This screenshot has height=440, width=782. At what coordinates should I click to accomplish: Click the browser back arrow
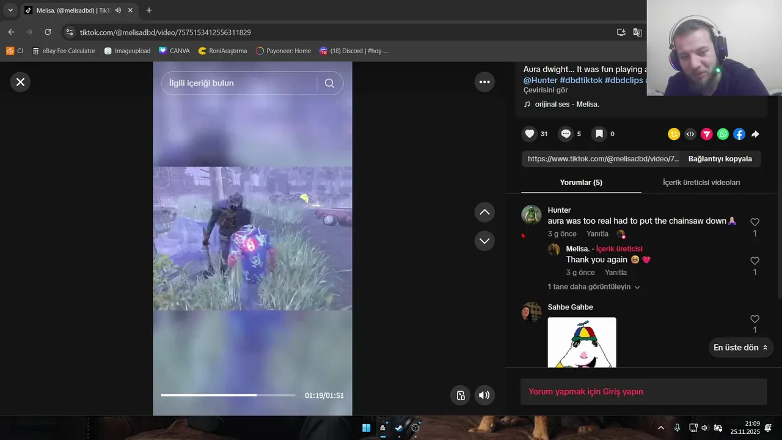click(x=11, y=32)
